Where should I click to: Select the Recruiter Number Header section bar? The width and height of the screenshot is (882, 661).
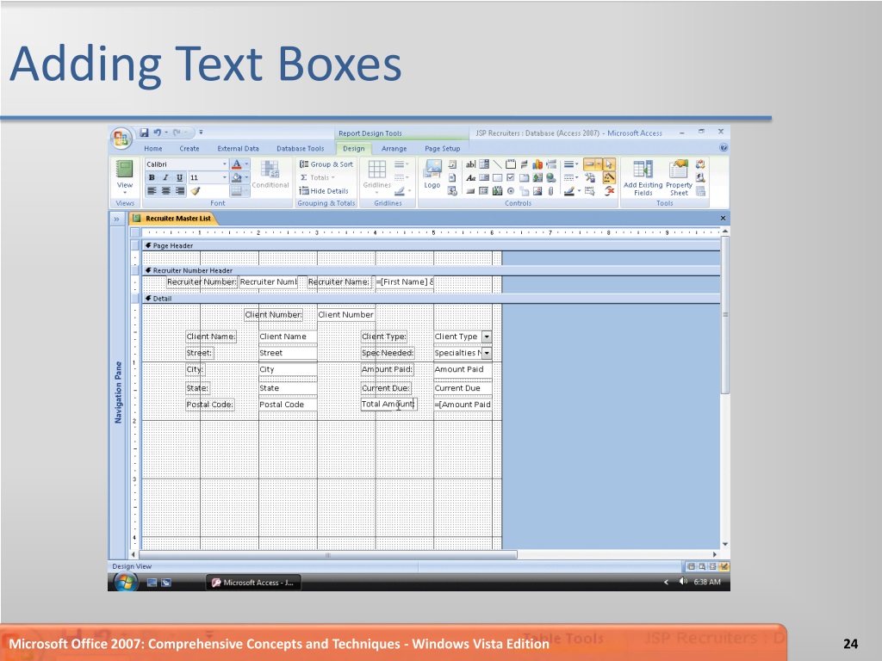[431, 270]
